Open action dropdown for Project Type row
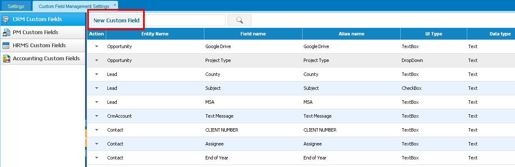Image resolution: width=515 pixels, height=167 pixels. tap(96, 60)
